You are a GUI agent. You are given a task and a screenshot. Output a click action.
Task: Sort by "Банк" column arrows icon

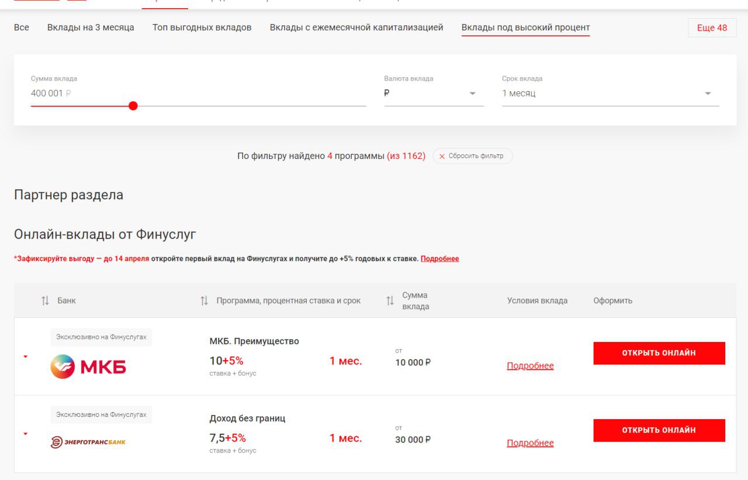(45, 301)
